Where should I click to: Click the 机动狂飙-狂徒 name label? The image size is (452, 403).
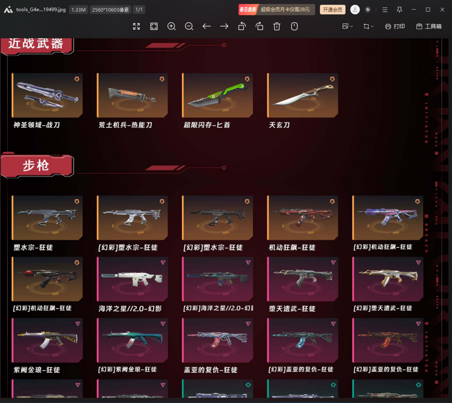tap(292, 247)
